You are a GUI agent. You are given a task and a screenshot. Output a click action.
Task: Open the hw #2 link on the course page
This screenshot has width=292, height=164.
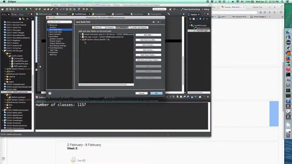82,160
